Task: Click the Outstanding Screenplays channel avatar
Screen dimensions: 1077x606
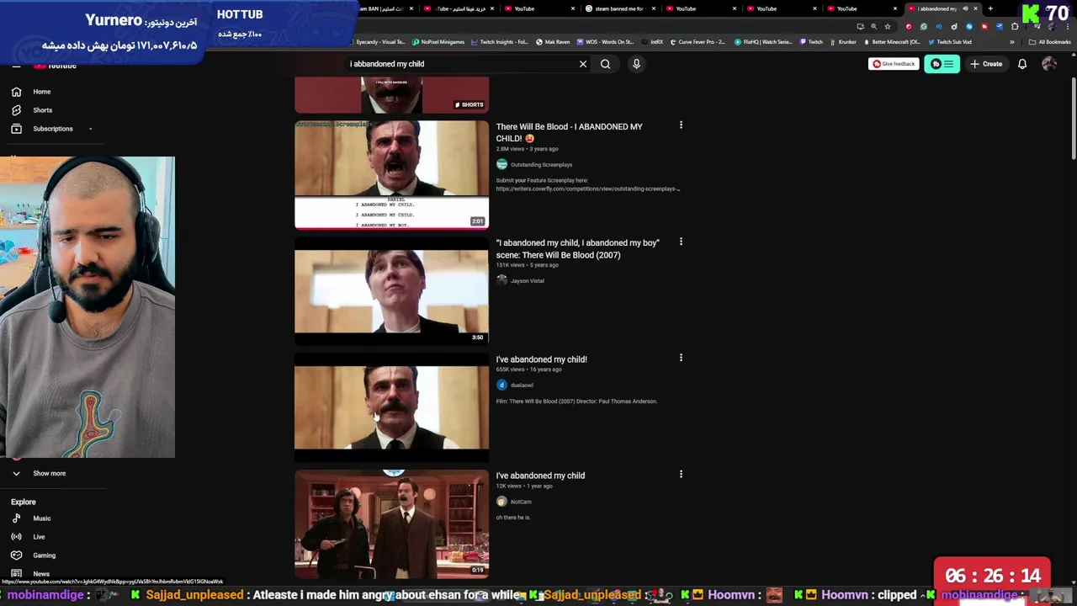Action: click(x=501, y=164)
